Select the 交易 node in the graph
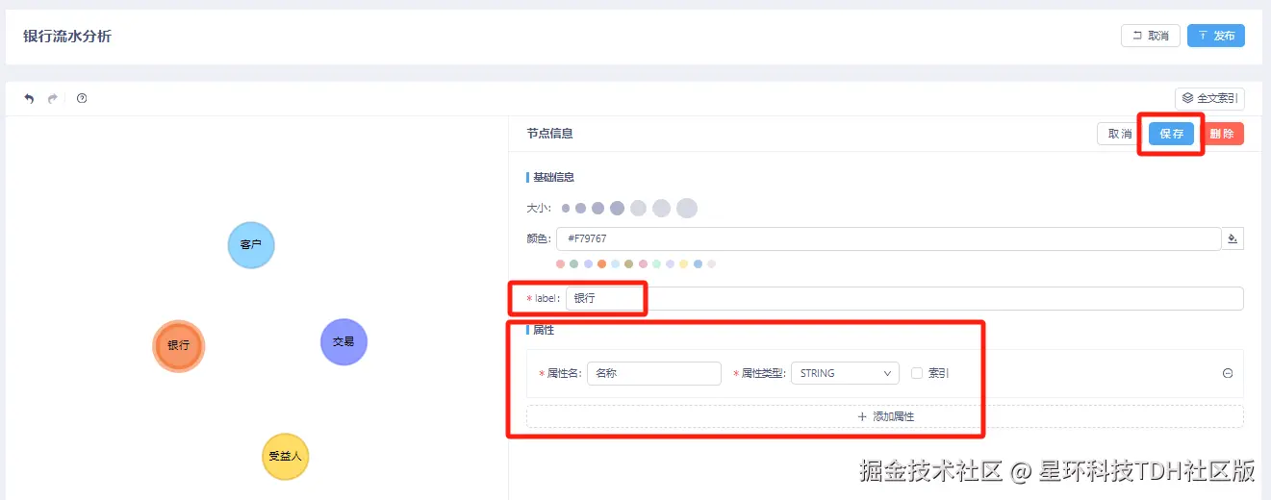1271x500 pixels. point(343,341)
